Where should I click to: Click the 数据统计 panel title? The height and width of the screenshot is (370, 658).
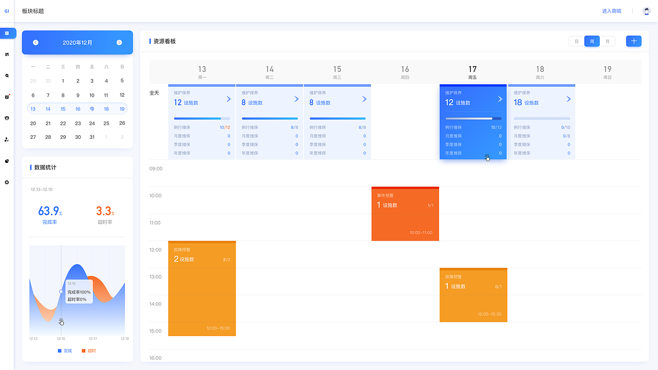[x=45, y=168]
